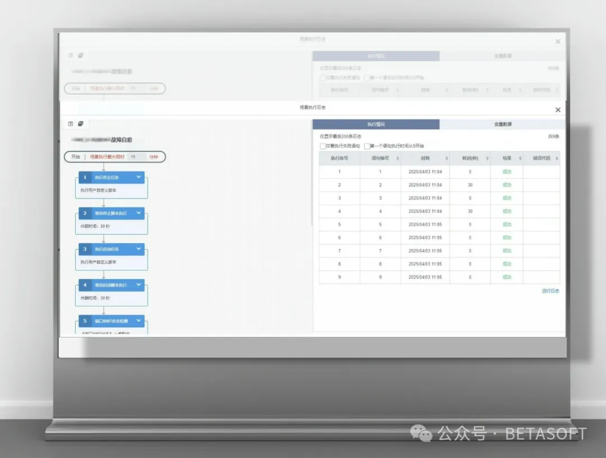
Task: Click time 2025/04/03 11:05 in row 6
Action: [x=425, y=238]
